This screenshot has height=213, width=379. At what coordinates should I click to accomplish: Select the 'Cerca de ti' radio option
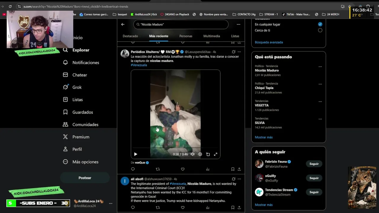320,30
